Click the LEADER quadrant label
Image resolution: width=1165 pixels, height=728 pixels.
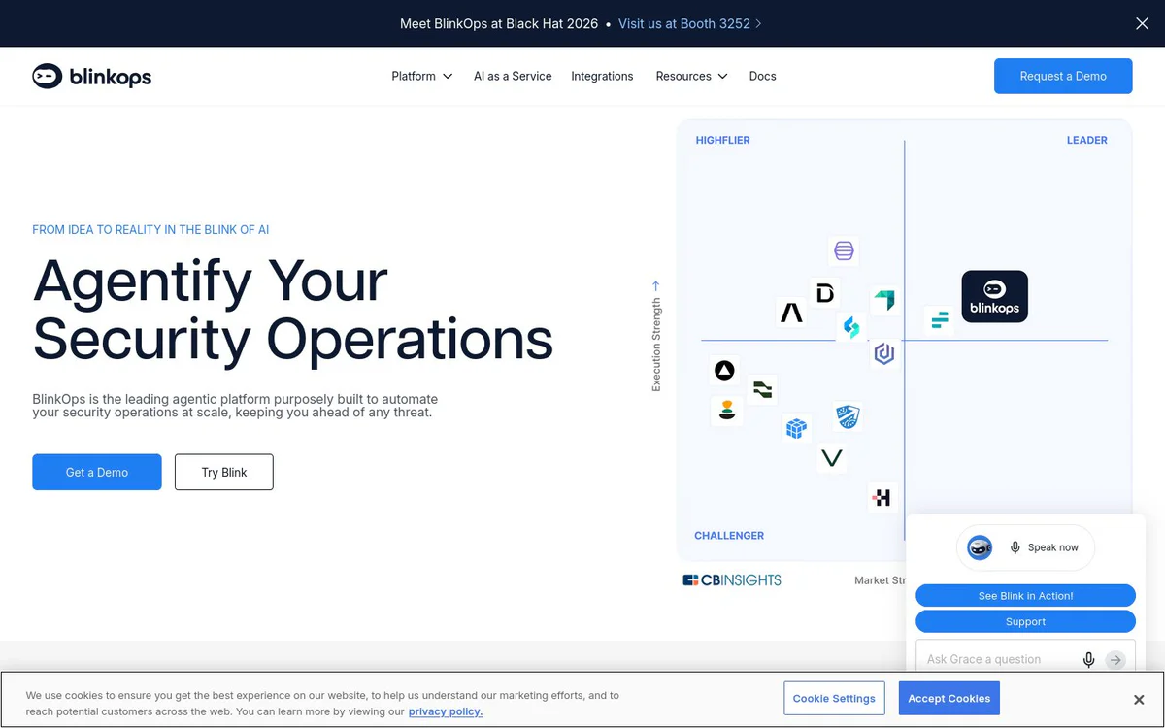click(1086, 140)
